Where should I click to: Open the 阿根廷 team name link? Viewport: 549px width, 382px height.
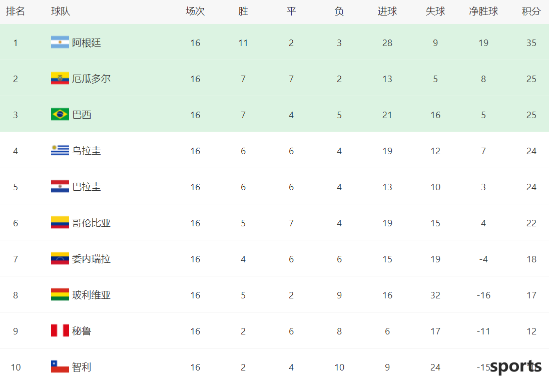pos(87,43)
